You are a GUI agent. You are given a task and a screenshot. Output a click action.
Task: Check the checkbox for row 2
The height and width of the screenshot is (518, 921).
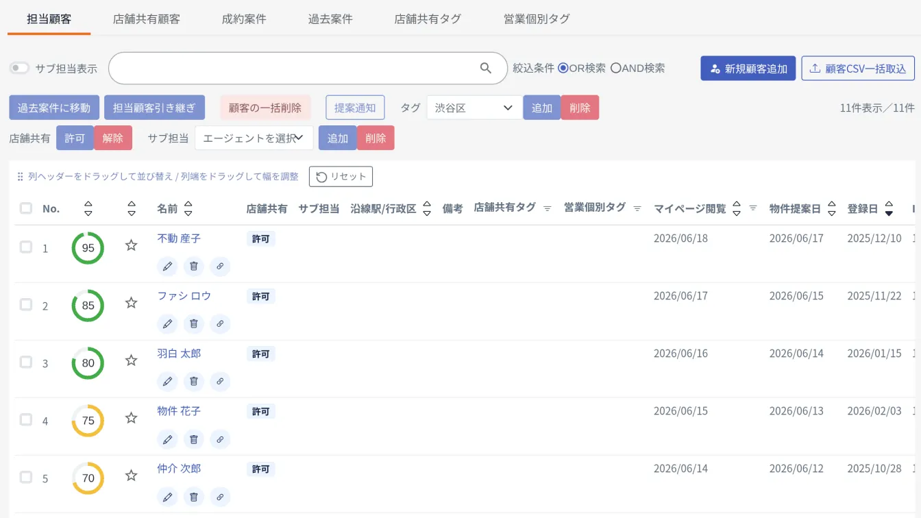[26, 304]
